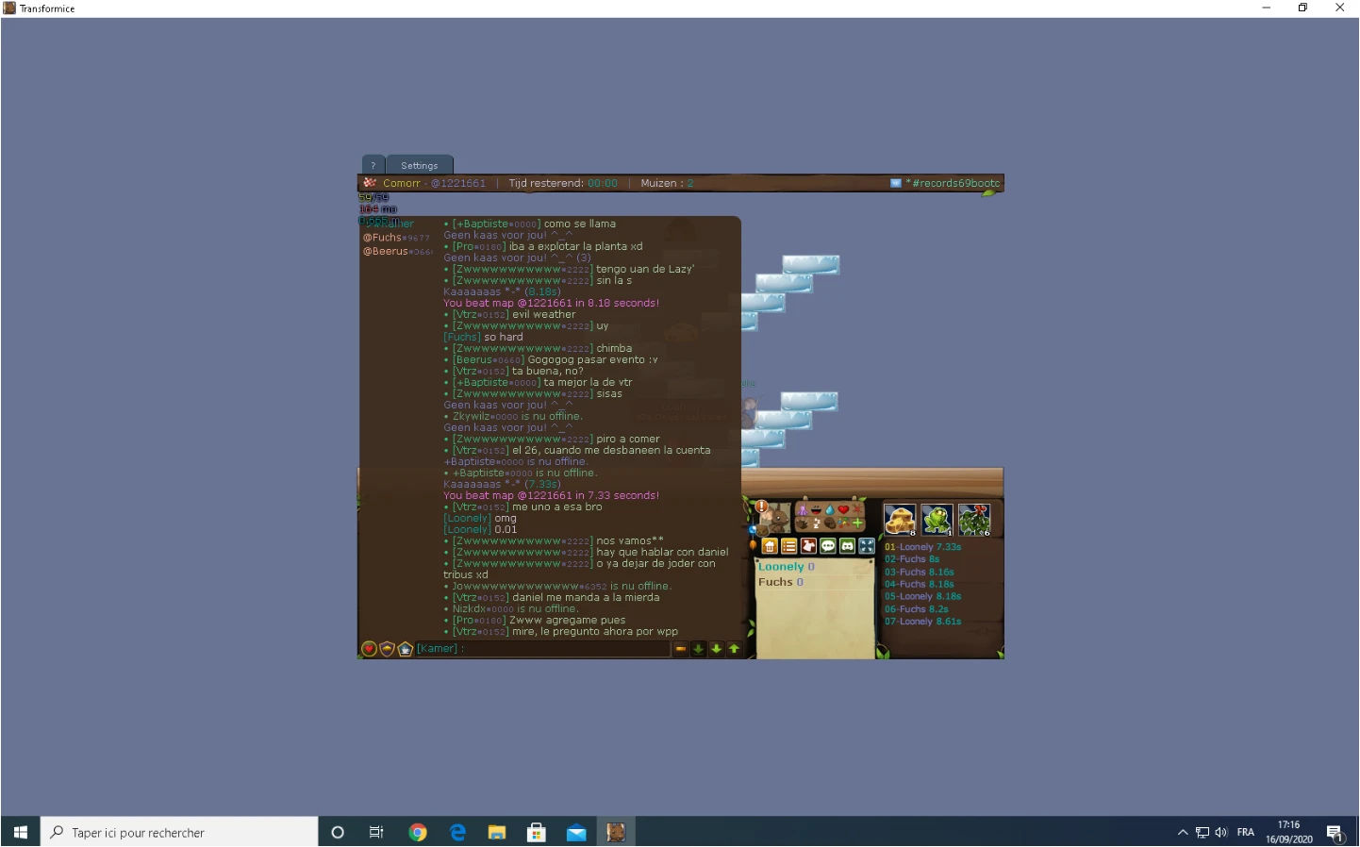This screenshot has height=847, width=1360.
Task: Click the 03-Fuchs 8.16s leaderboard entry
Action: pyautogui.click(x=920, y=572)
